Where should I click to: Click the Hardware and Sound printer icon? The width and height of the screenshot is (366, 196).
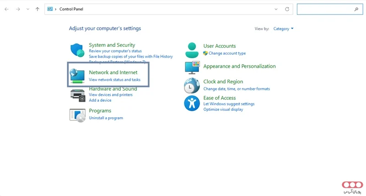(77, 95)
